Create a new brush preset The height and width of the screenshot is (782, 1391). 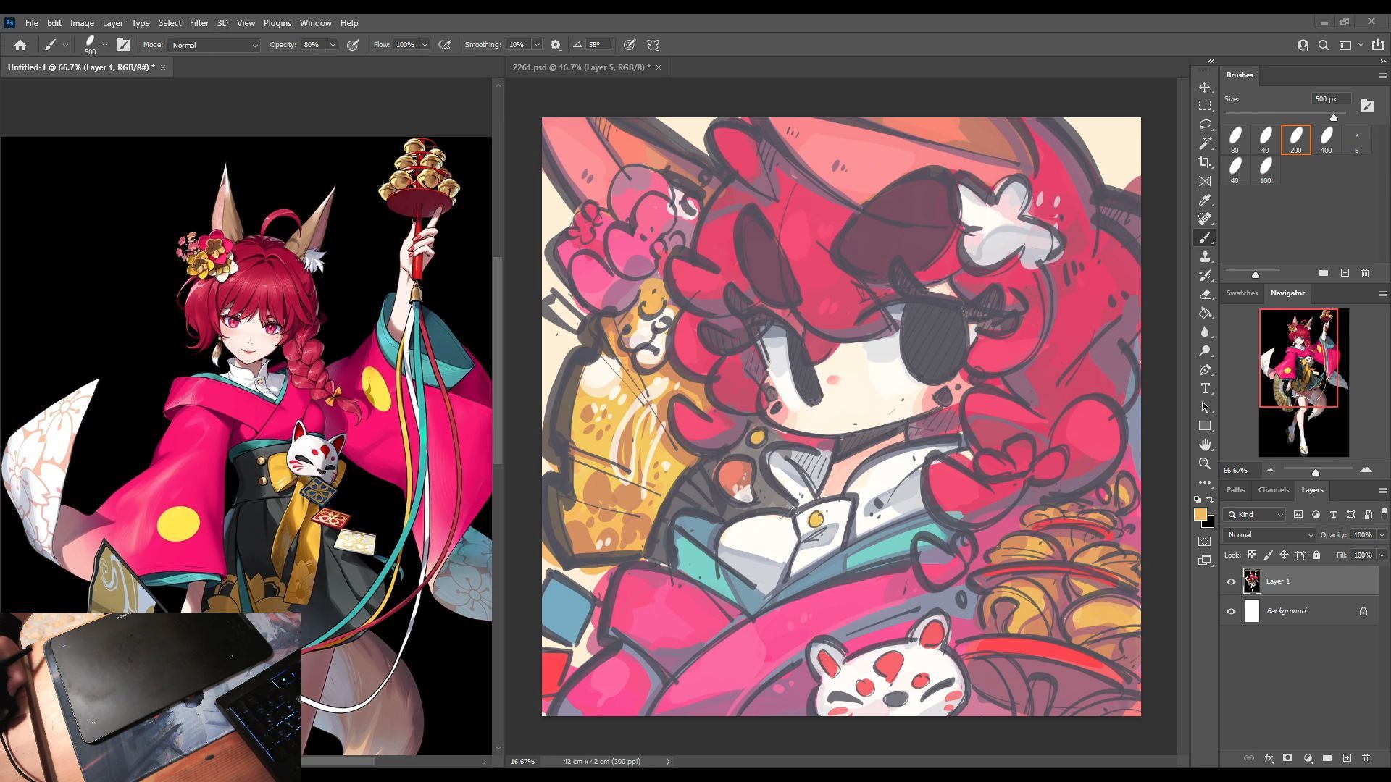coord(1345,273)
